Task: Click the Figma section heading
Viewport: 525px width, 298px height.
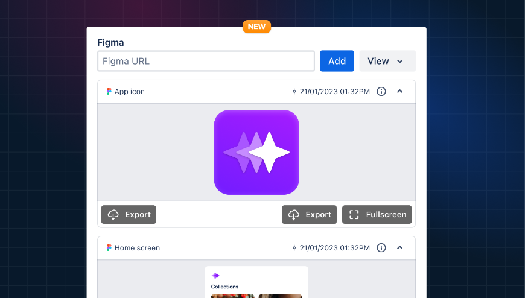Action: (110, 43)
